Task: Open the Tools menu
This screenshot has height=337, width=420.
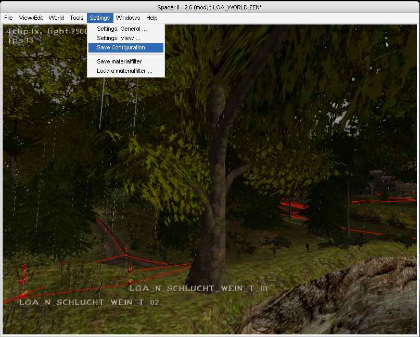Action: (x=77, y=18)
